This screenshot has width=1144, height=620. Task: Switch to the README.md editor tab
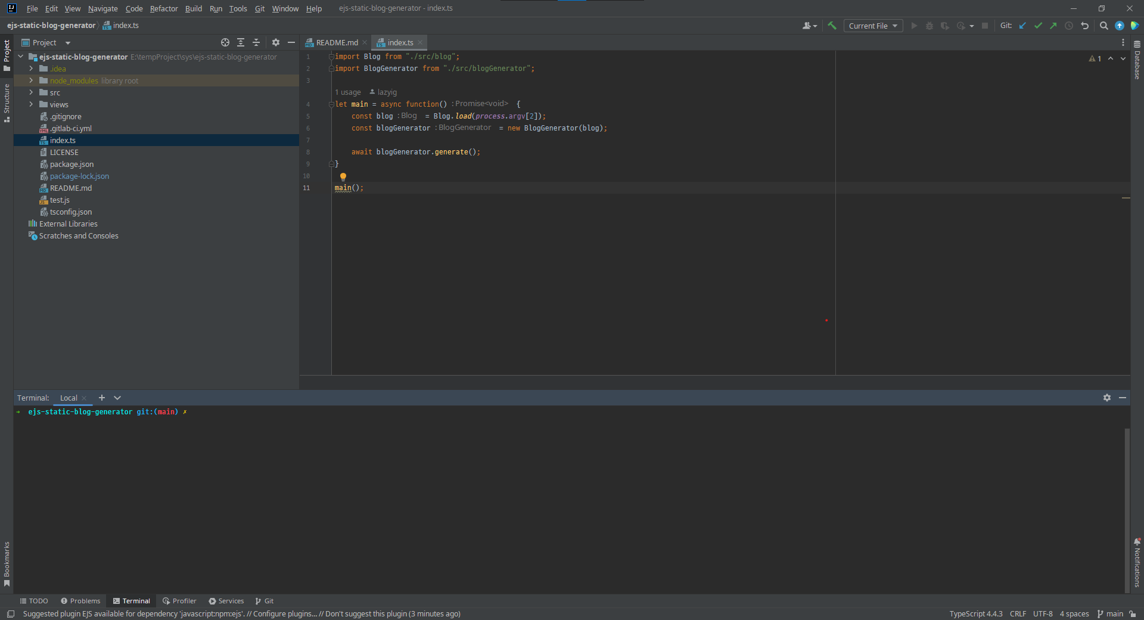(x=337, y=42)
